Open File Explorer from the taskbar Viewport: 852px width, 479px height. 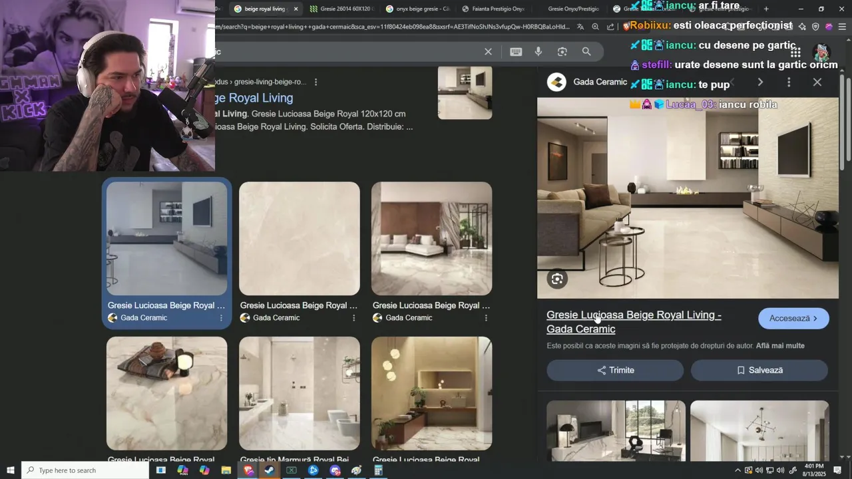226,470
